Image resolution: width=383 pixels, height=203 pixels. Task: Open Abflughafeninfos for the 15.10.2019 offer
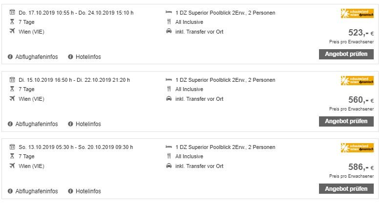coord(37,124)
